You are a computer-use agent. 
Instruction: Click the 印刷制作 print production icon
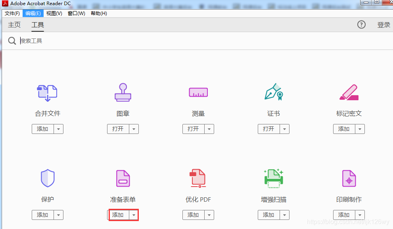coord(349,178)
